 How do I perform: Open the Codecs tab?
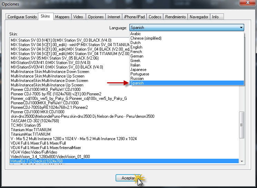(155, 17)
